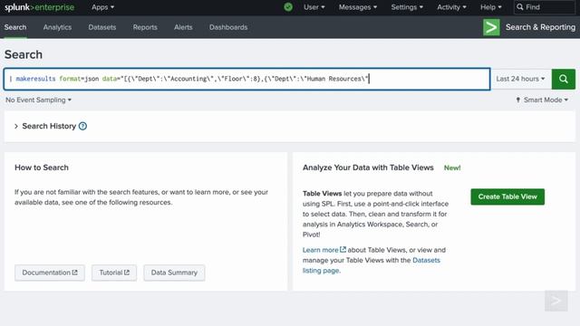The height and width of the screenshot is (326, 580).
Task: Open the Smart Mode dropdown
Action: point(542,100)
